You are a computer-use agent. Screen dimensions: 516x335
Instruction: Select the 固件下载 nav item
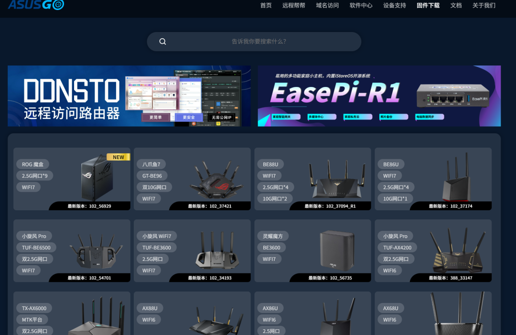tap(428, 5)
